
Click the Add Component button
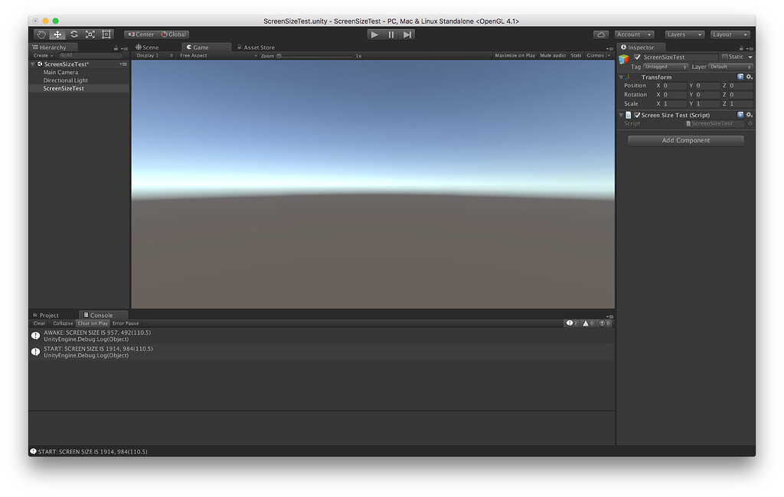[684, 139]
